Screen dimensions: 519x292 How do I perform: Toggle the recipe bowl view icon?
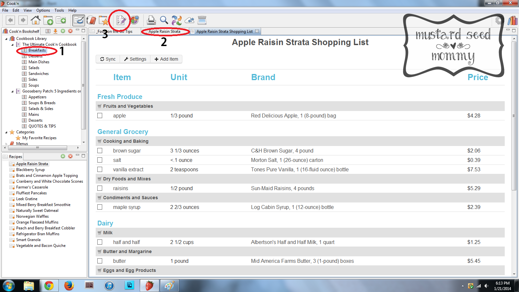click(78, 20)
